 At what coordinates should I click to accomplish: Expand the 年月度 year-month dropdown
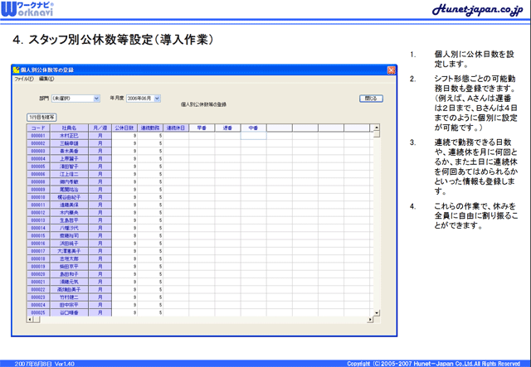coord(157,98)
